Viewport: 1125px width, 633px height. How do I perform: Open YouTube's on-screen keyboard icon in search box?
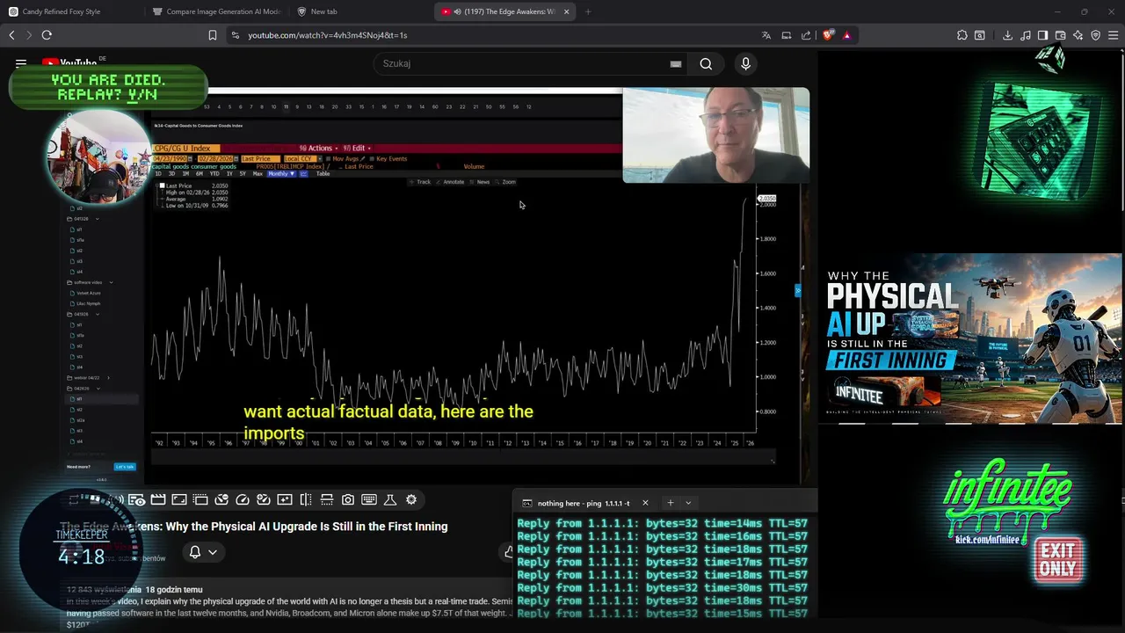click(x=676, y=63)
